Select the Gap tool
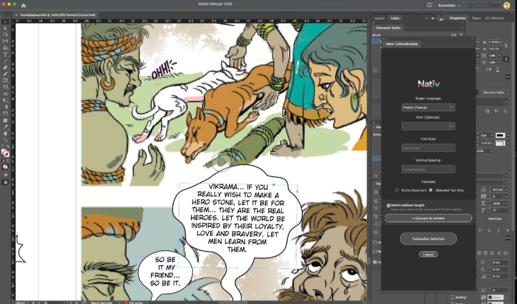The image size is (517, 304). point(5,41)
